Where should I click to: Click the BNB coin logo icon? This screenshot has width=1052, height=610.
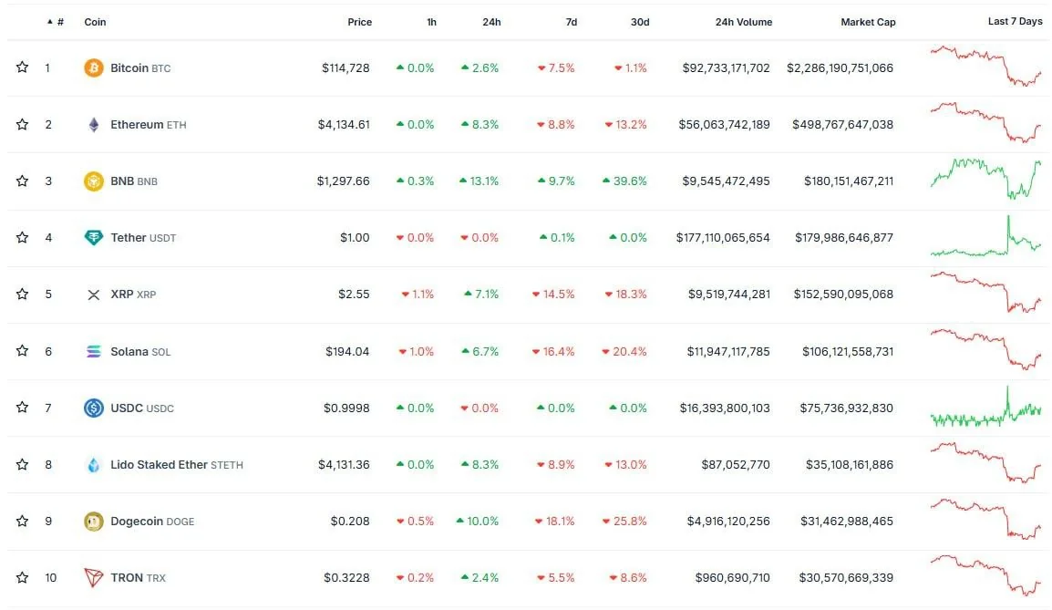point(93,181)
